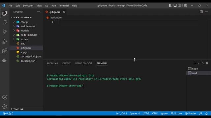The height and width of the screenshot is (118, 211).
Task: Switch to the OUTPUT panel tab
Action: 66,63
